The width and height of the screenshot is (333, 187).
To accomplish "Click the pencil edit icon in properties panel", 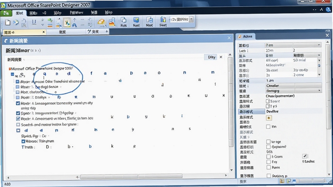I will pyautogui.click(x=305, y=156).
